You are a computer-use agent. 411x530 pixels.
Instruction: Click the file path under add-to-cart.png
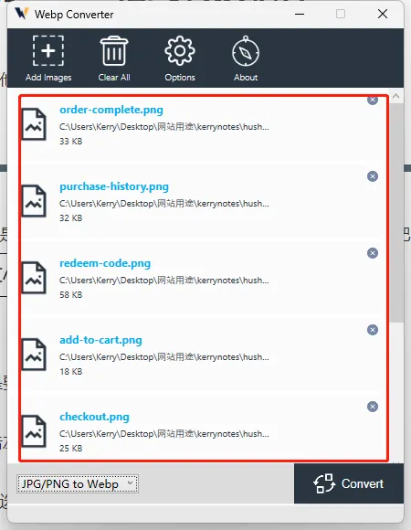(x=164, y=357)
